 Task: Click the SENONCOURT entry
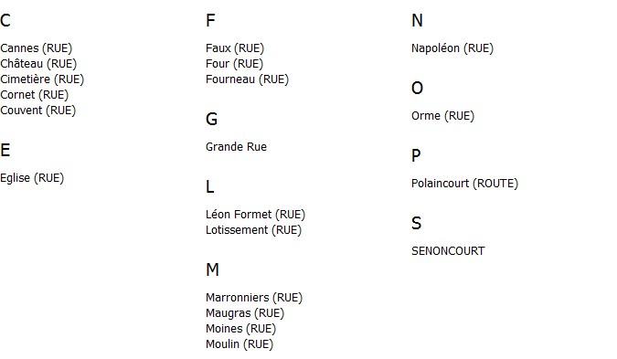[x=448, y=251]
